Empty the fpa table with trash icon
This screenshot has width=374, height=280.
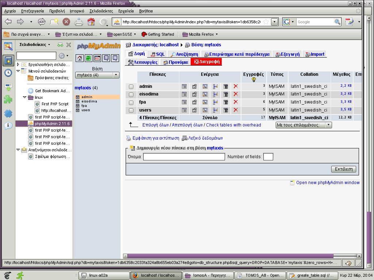[226, 102]
